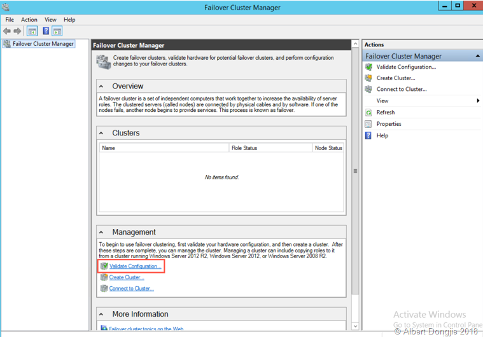The width and height of the screenshot is (483, 337).
Task: Choose Create Cluster in Actions pane
Action: point(396,78)
